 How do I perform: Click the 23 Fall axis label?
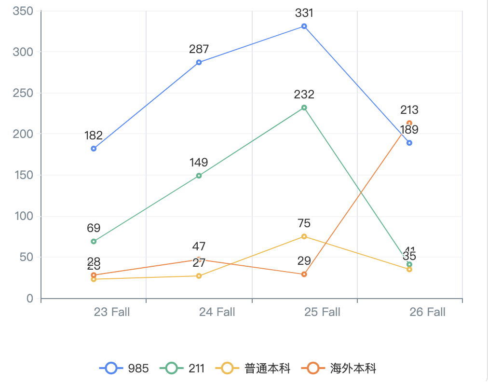coord(112,312)
